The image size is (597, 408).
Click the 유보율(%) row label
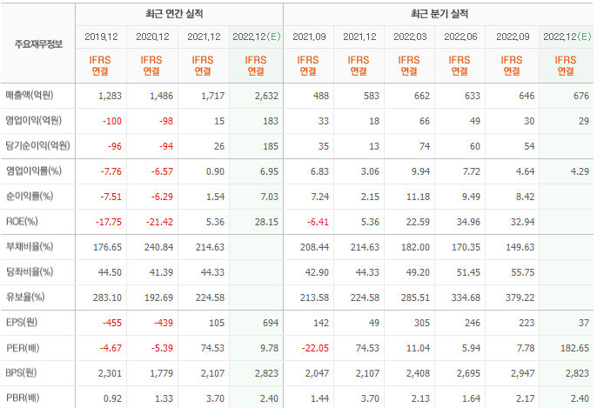(25, 298)
